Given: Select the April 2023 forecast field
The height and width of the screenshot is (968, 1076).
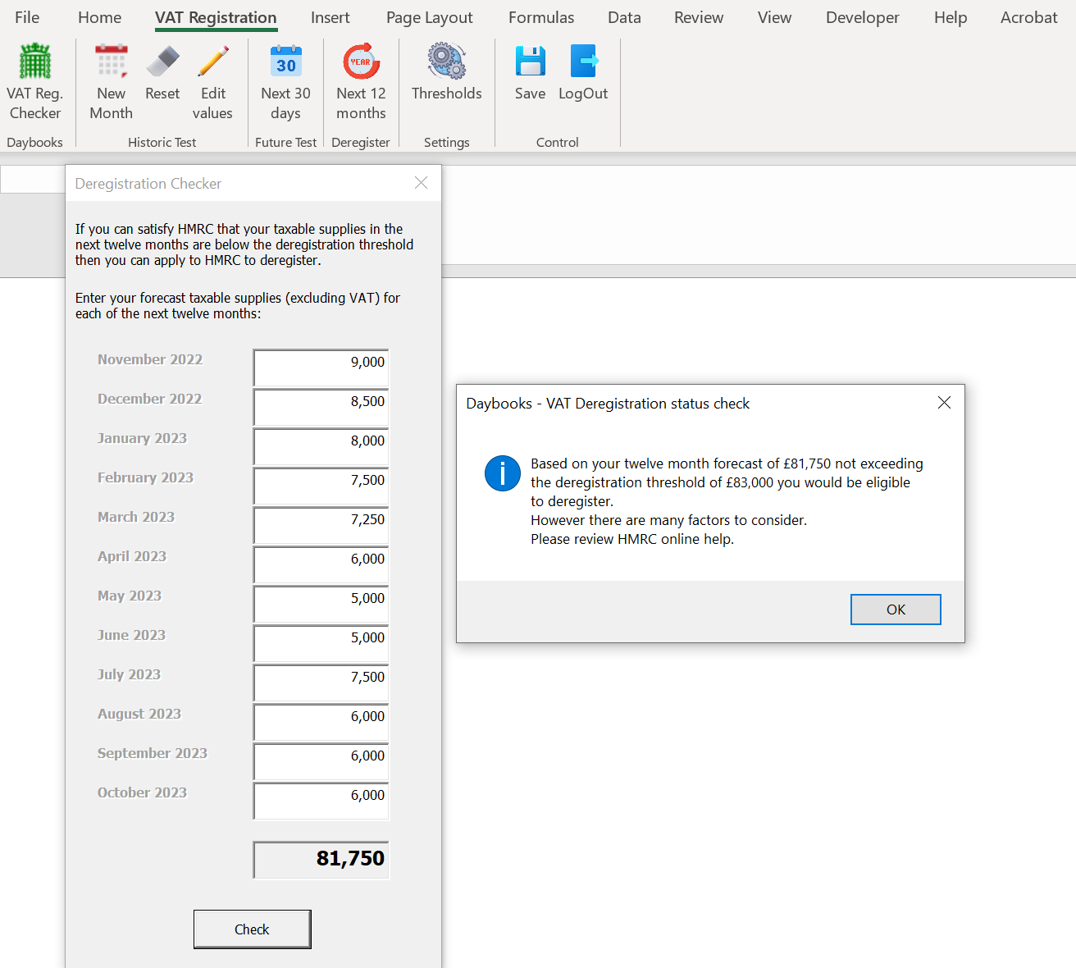Looking at the screenshot, I should 321,564.
